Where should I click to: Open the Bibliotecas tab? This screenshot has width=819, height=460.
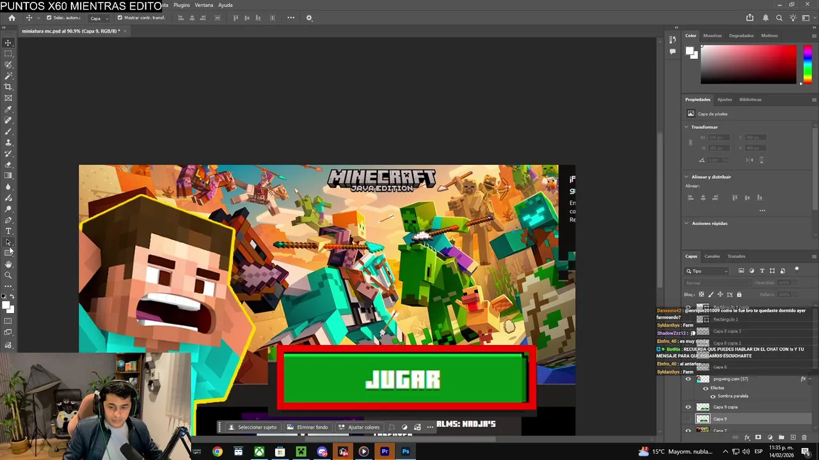[x=751, y=100]
